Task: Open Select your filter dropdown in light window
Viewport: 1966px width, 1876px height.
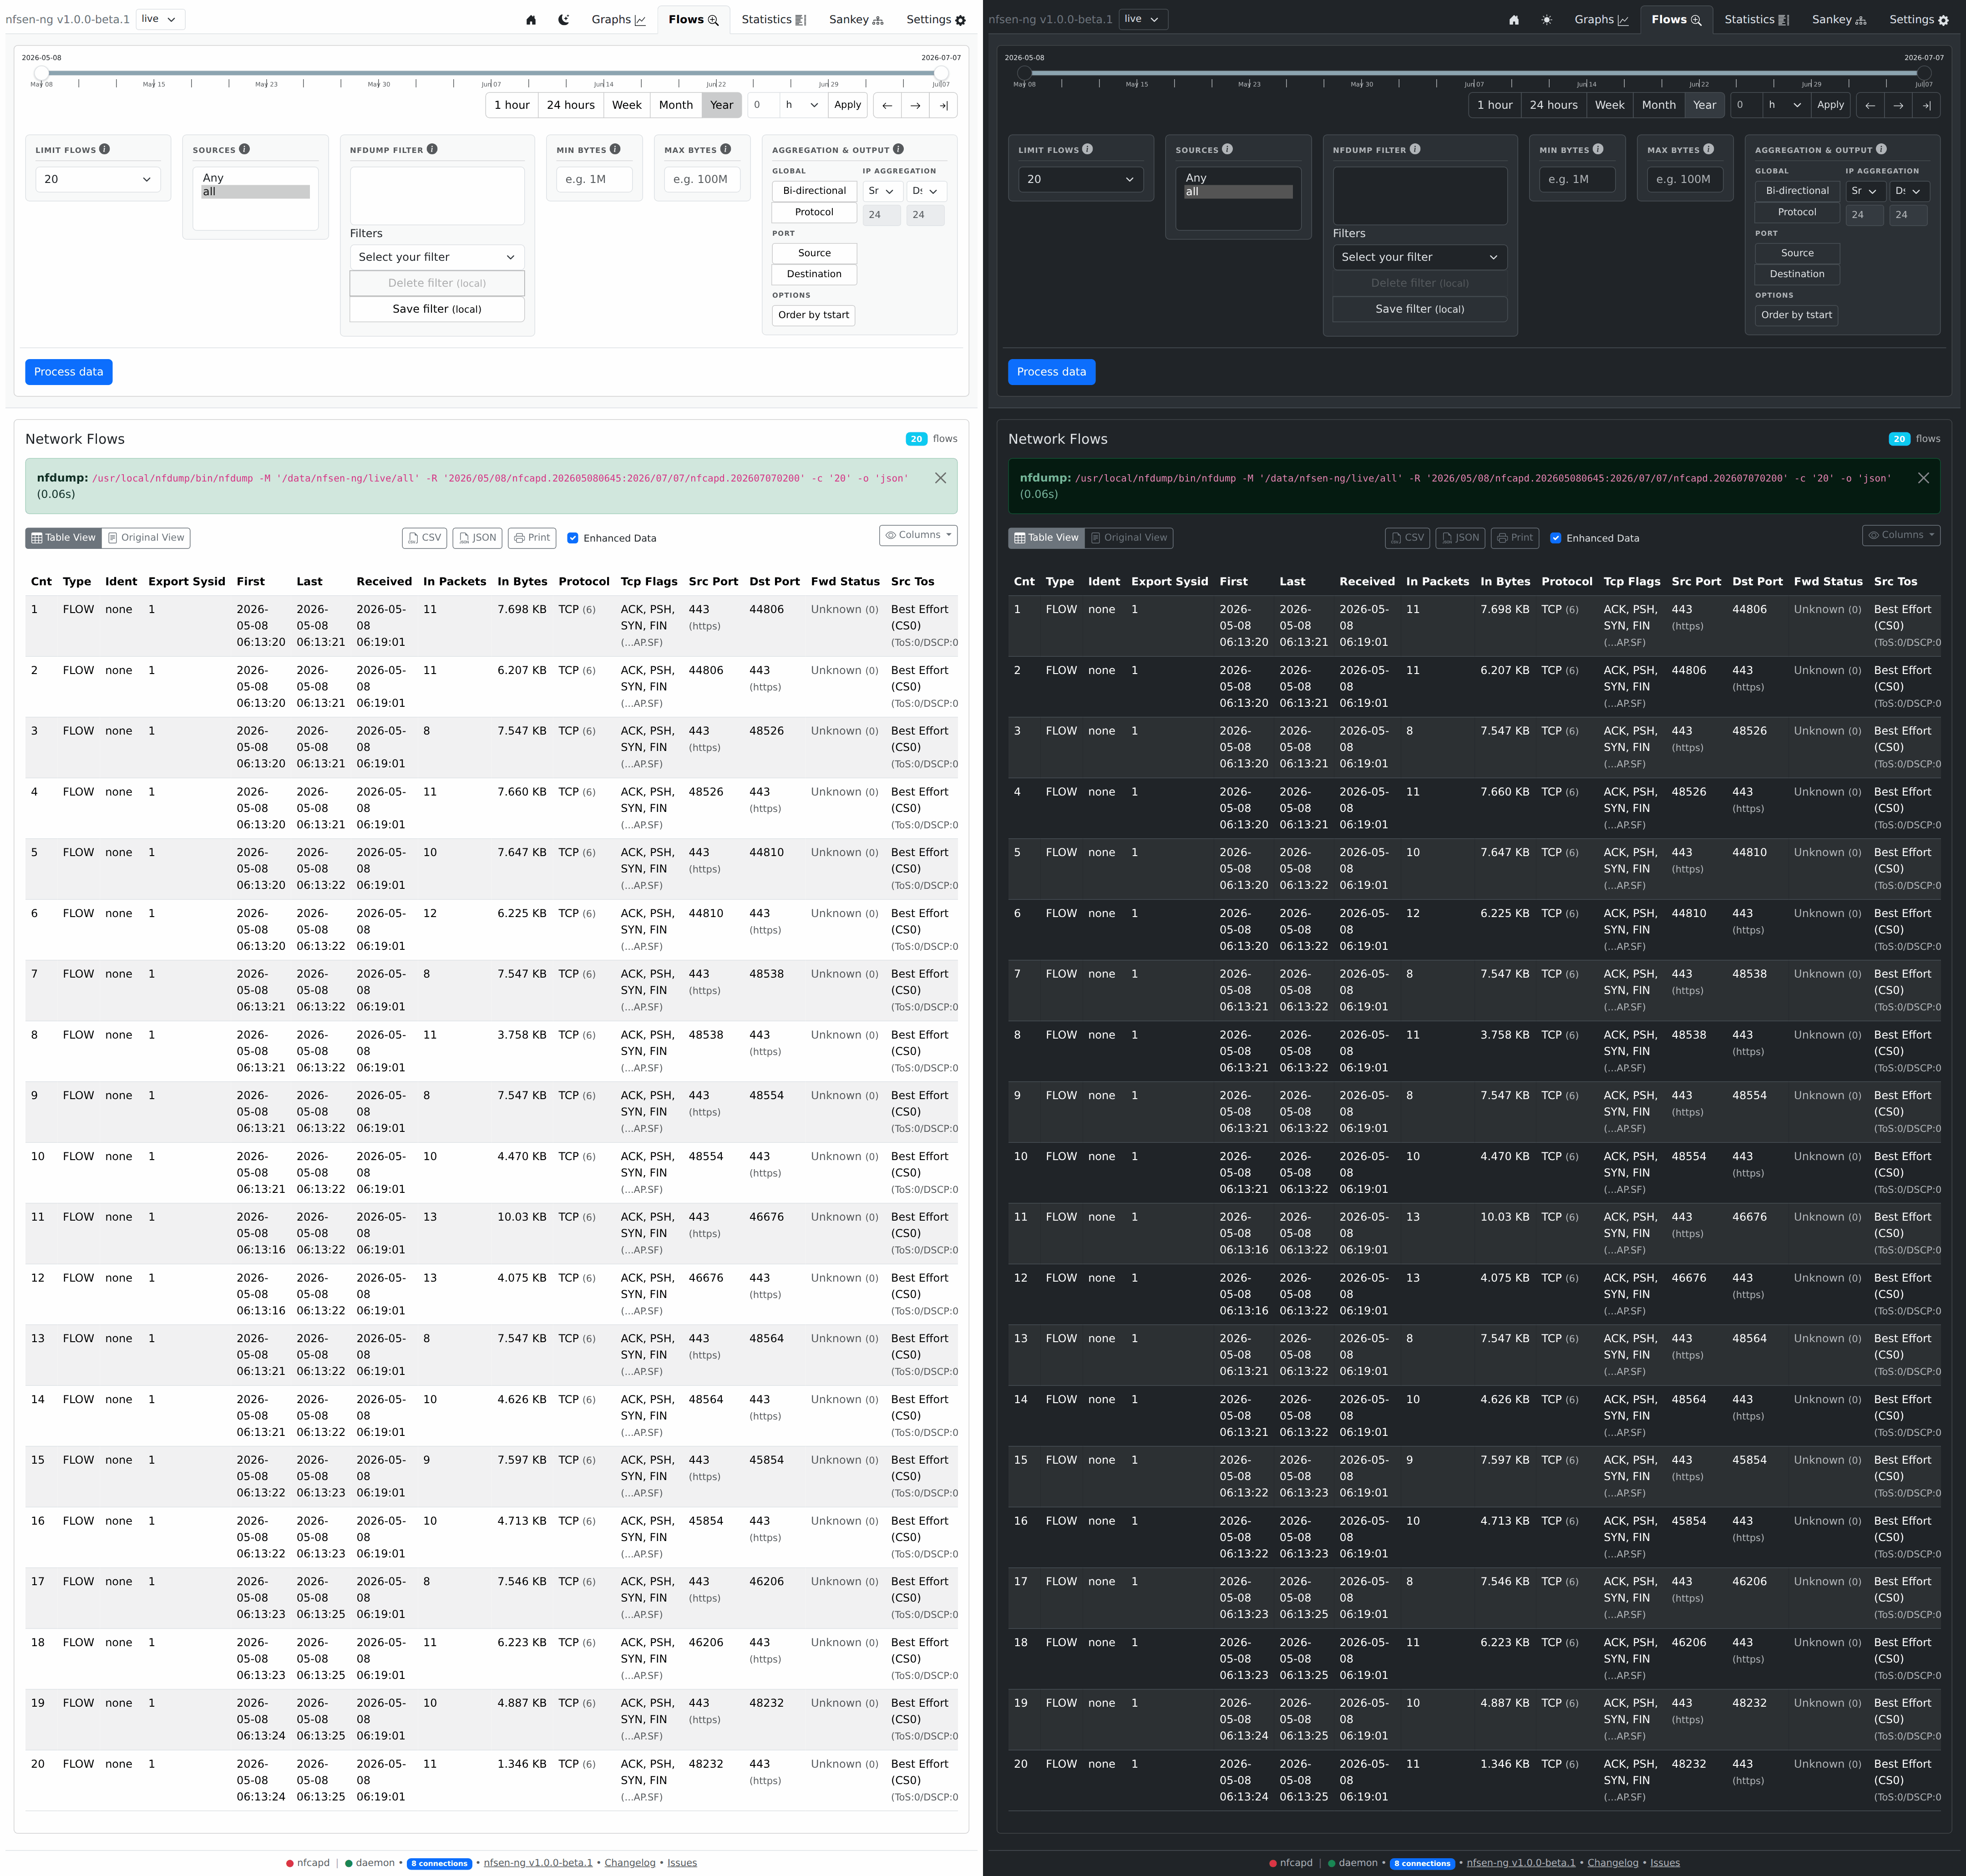Action: pos(437,257)
